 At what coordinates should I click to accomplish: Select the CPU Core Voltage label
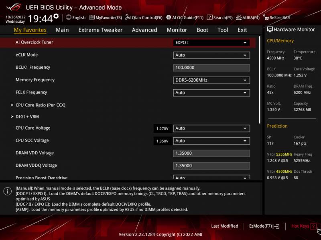pos(33,128)
